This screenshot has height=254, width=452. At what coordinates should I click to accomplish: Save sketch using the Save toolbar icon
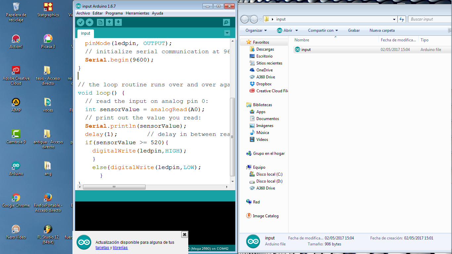[x=118, y=22]
